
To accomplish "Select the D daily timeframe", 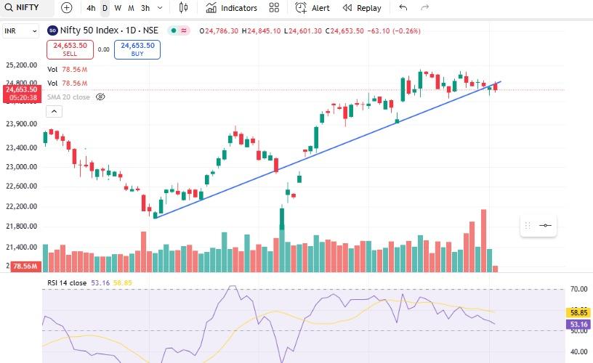I will [105, 8].
